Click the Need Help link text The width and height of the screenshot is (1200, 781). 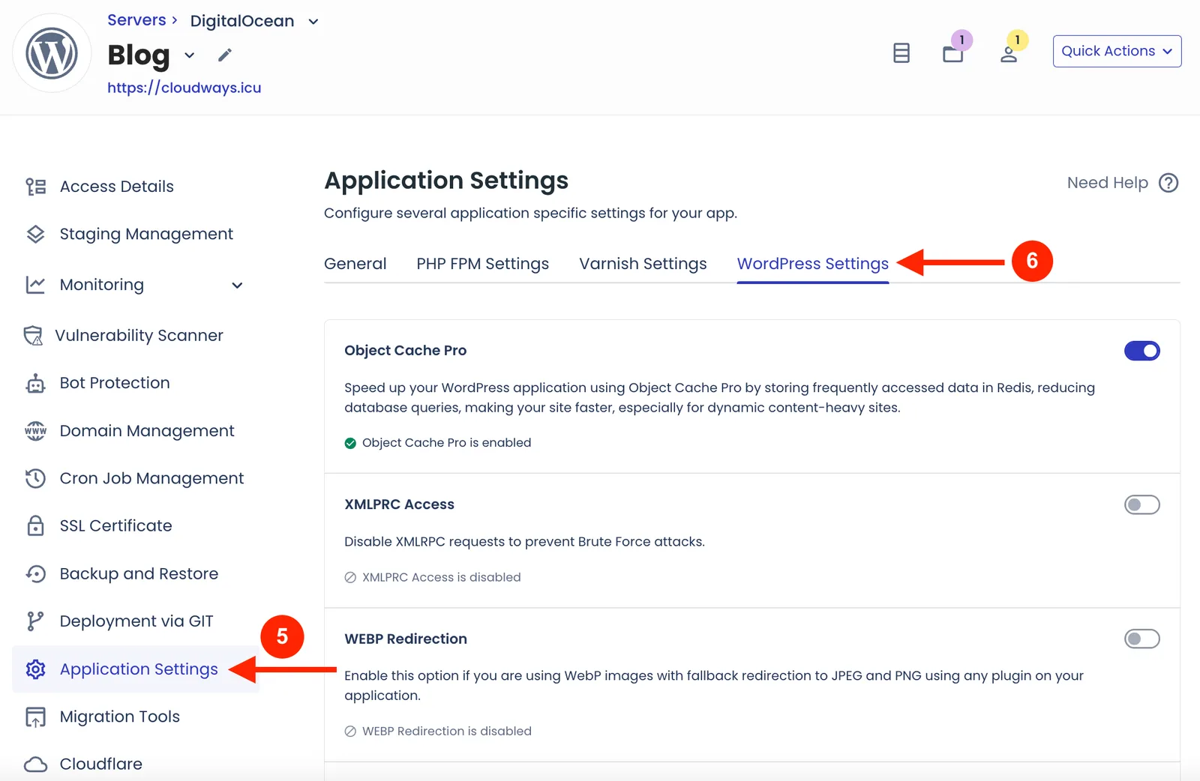coord(1108,183)
